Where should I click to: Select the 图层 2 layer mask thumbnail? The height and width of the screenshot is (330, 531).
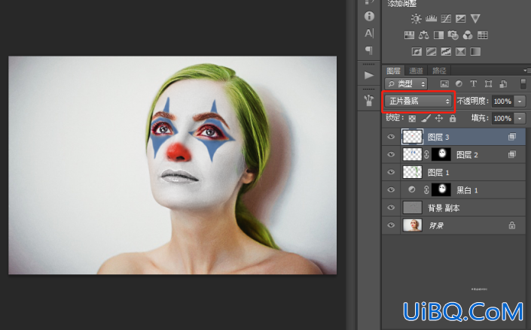click(441, 155)
